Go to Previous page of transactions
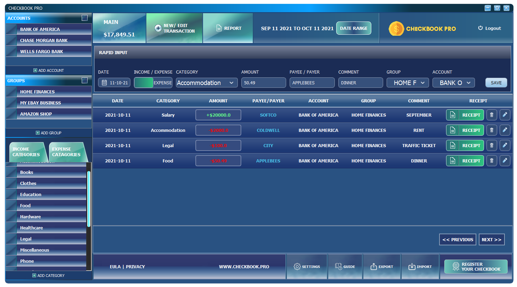Viewport: 517px width, 287px height. 458,239
